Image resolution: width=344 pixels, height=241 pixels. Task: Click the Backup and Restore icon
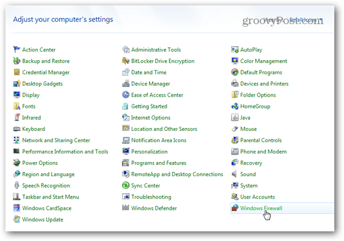17,61
